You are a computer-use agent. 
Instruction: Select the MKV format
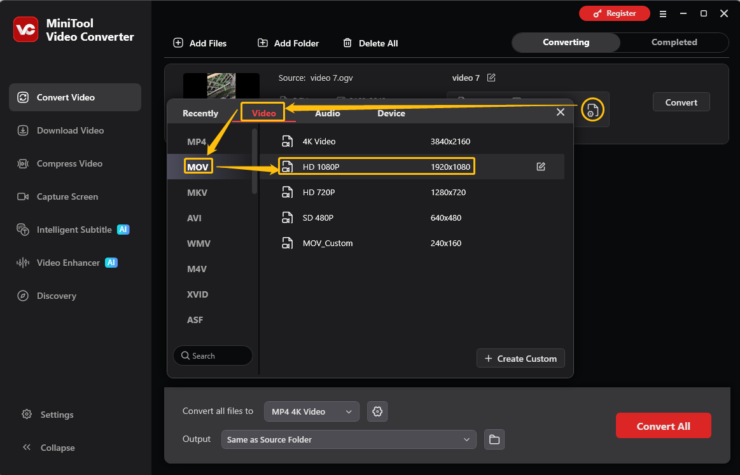[x=197, y=193]
